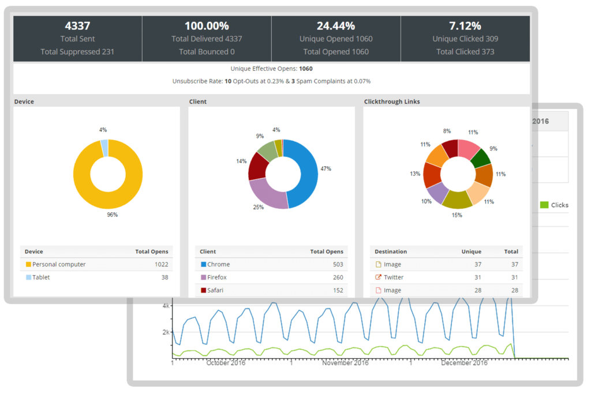Sort Clickthrough table by Unique column

pyautogui.click(x=472, y=251)
